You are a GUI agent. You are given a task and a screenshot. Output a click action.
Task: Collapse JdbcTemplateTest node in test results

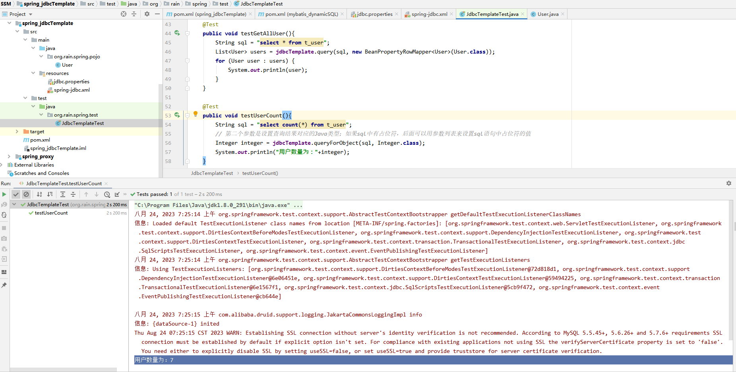click(x=14, y=205)
